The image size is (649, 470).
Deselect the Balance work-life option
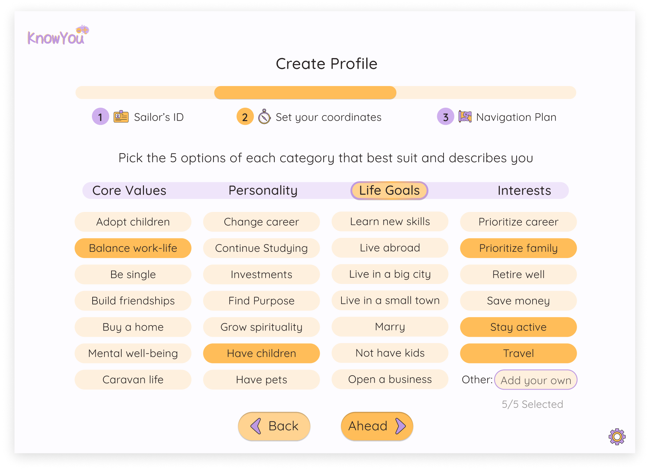pyautogui.click(x=133, y=248)
